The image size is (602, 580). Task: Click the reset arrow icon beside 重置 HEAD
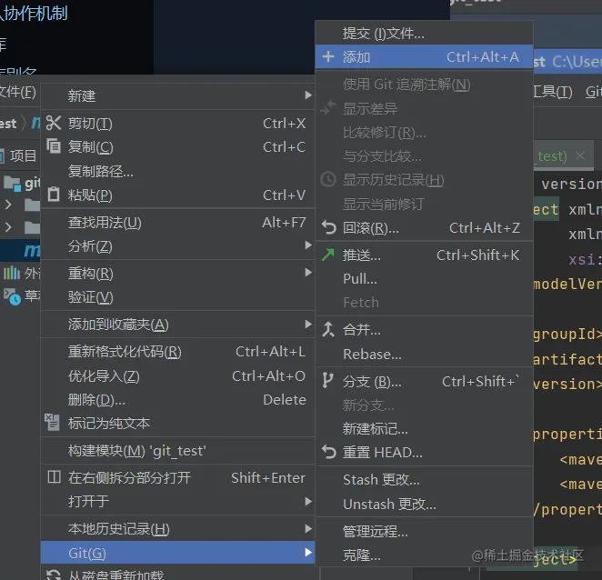pyautogui.click(x=328, y=452)
